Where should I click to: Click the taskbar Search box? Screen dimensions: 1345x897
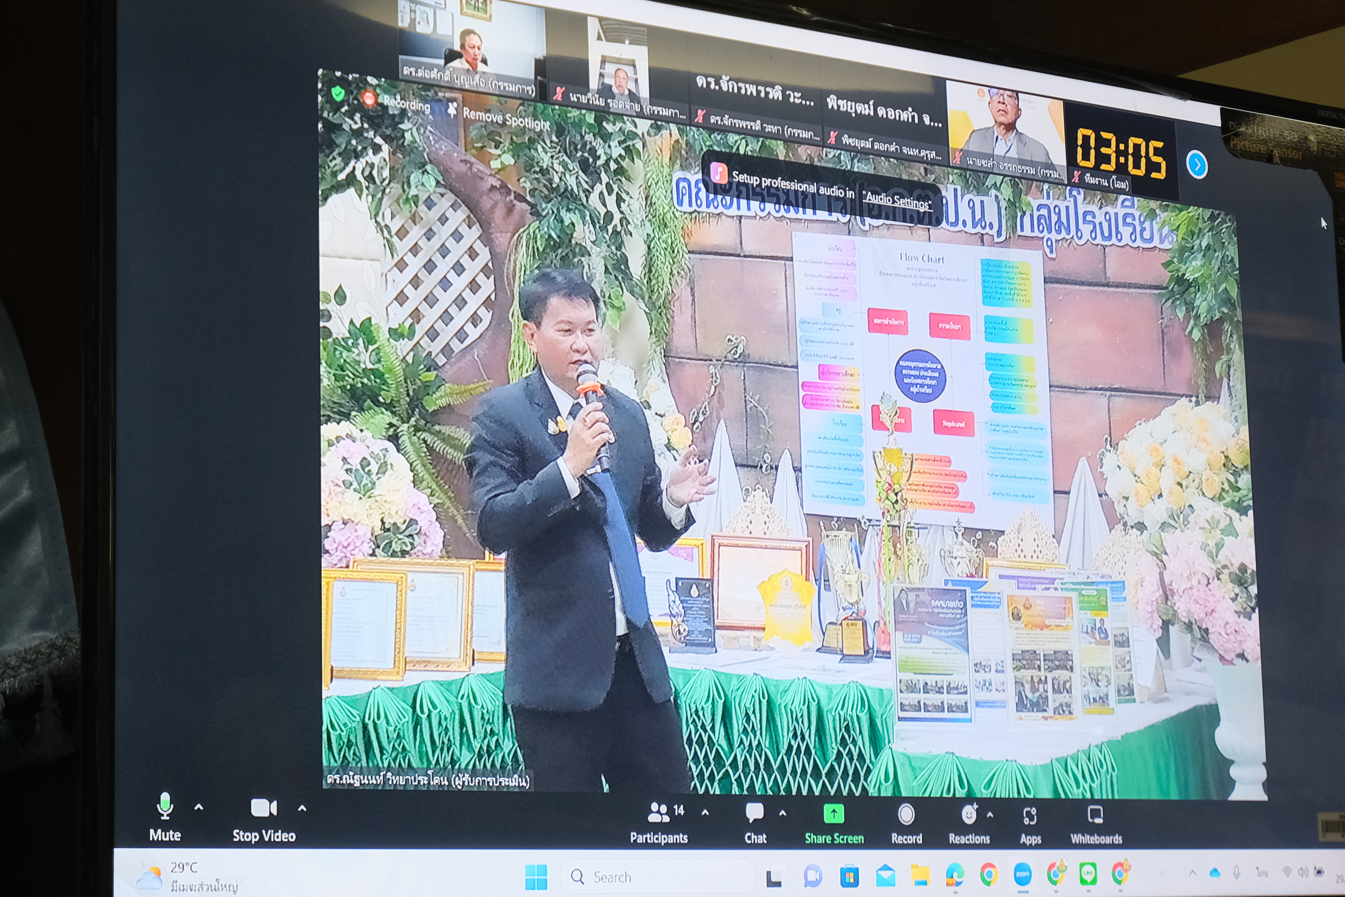point(658,877)
